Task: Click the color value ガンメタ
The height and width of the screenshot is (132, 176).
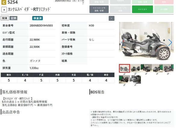Action: [x=35, y=61]
